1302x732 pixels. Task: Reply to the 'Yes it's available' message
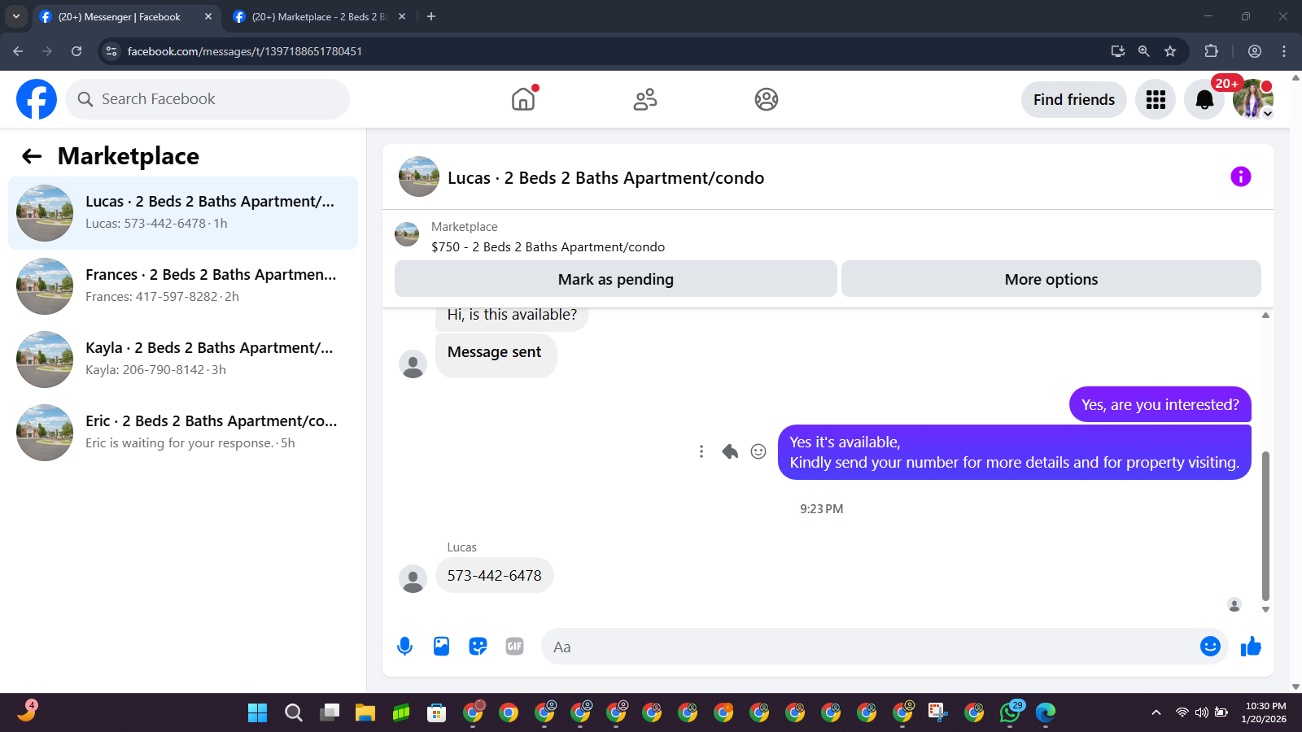pyautogui.click(x=730, y=451)
